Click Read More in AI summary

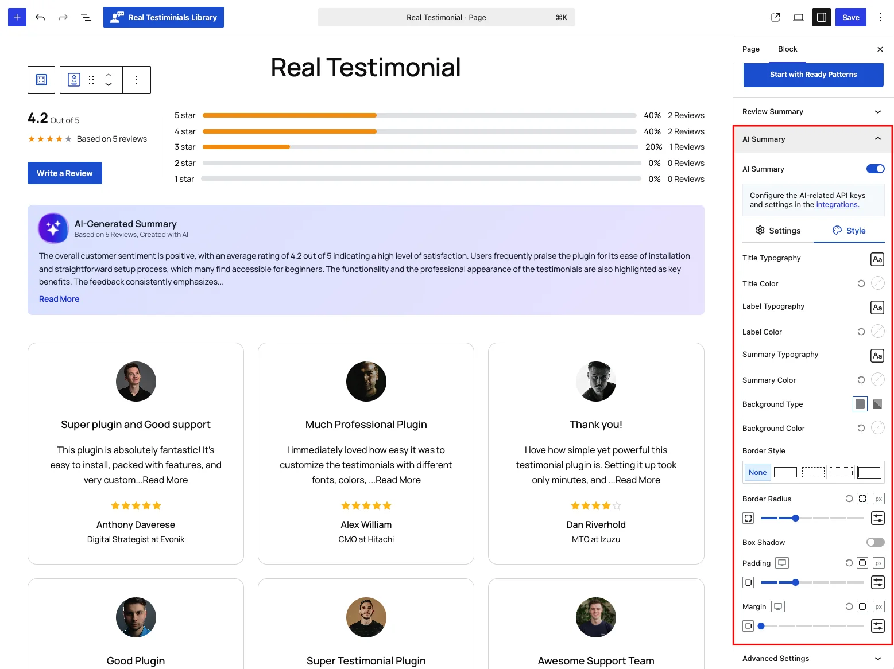point(59,299)
